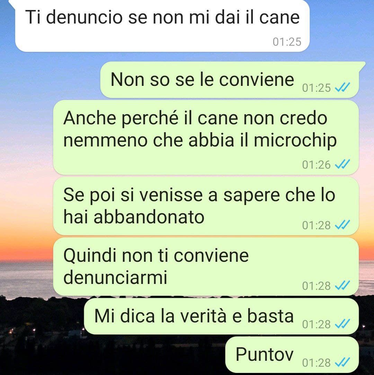Click the 01:25 timestamp on 'Non so se le conviene'
This screenshot has width=374, height=375.
point(317,88)
